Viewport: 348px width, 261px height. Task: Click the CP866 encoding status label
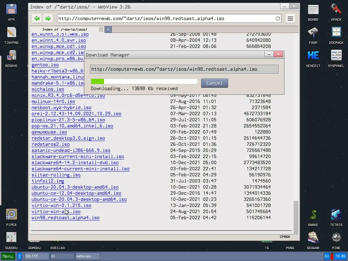point(285,237)
